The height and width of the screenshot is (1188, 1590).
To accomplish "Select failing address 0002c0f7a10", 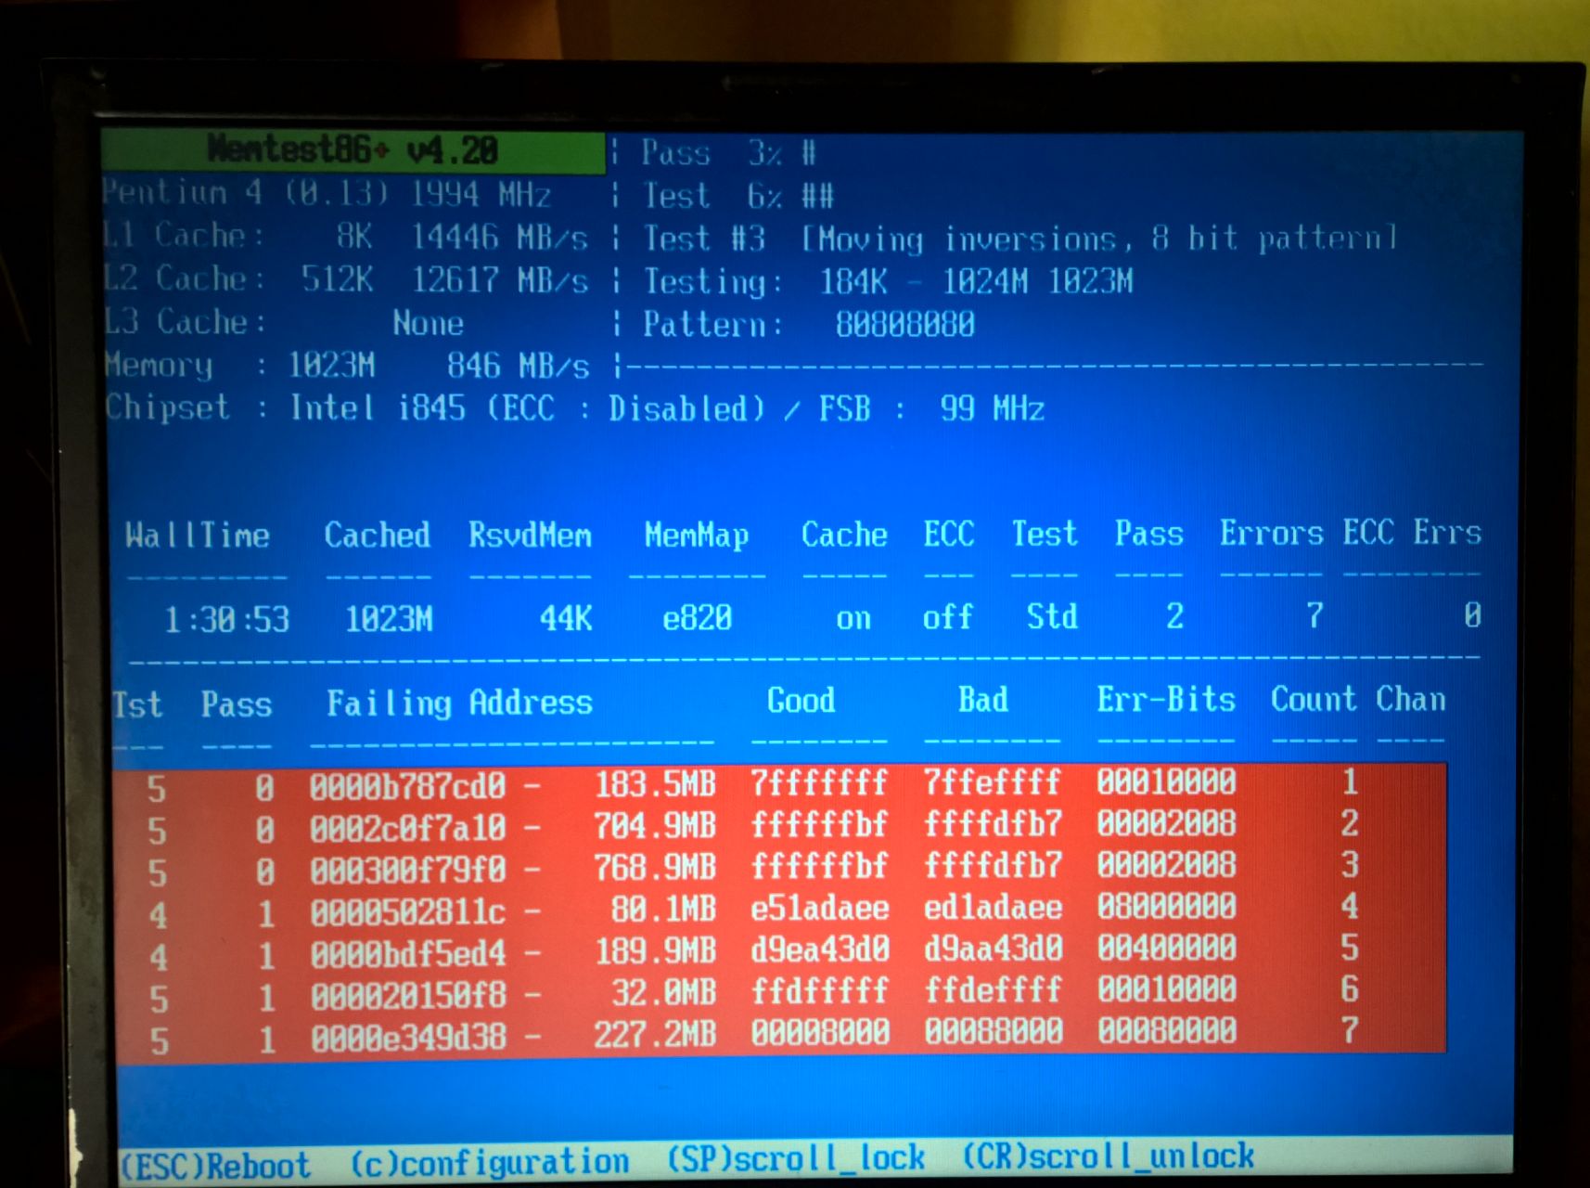I will 407,828.
